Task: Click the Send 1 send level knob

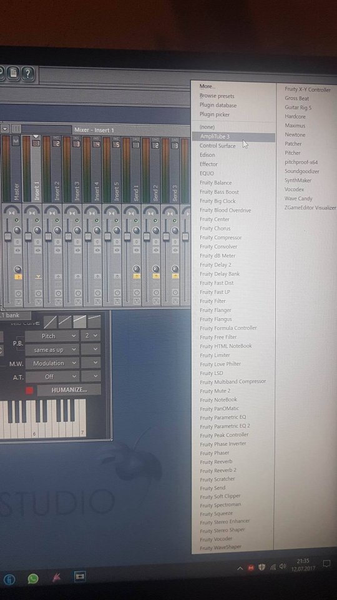Action: (137, 269)
